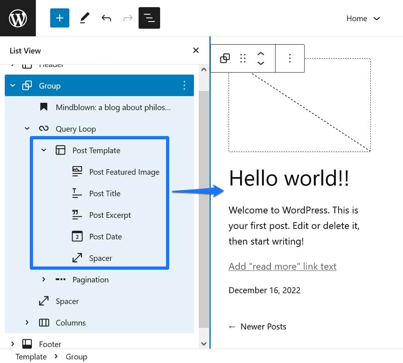Click Template in the breadcrumb bar
Image resolution: width=403 pixels, height=363 pixels.
31,357
